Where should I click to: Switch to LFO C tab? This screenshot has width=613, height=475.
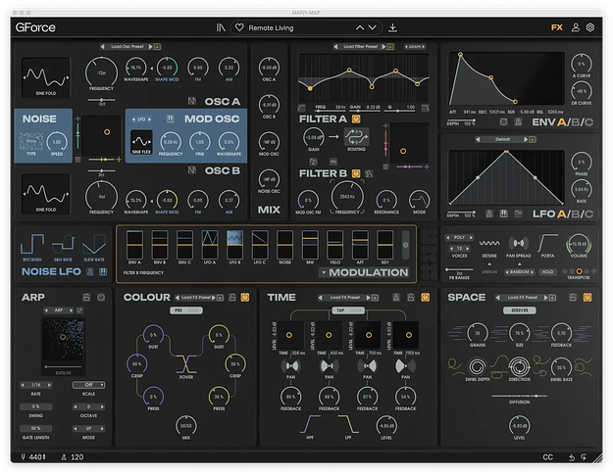click(x=588, y=214)
